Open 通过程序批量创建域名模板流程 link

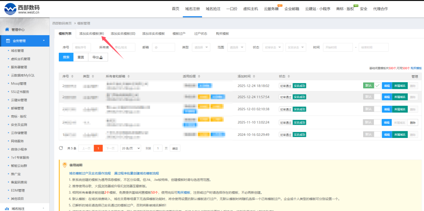136,173
